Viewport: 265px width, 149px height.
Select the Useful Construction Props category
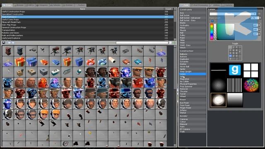click(x=87, y=12)
